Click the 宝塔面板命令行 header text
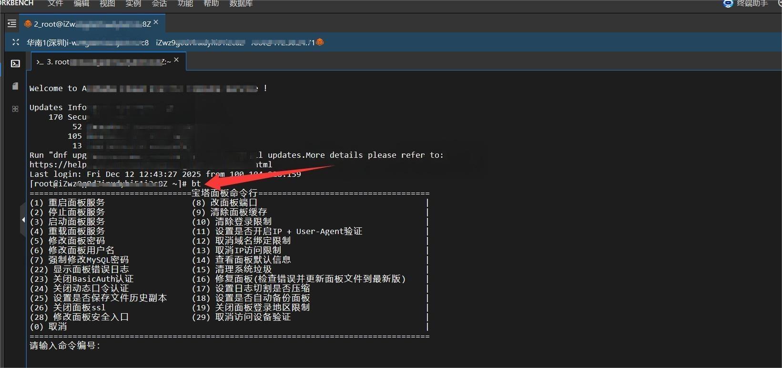782x368 pixels. tap(224, 193)
